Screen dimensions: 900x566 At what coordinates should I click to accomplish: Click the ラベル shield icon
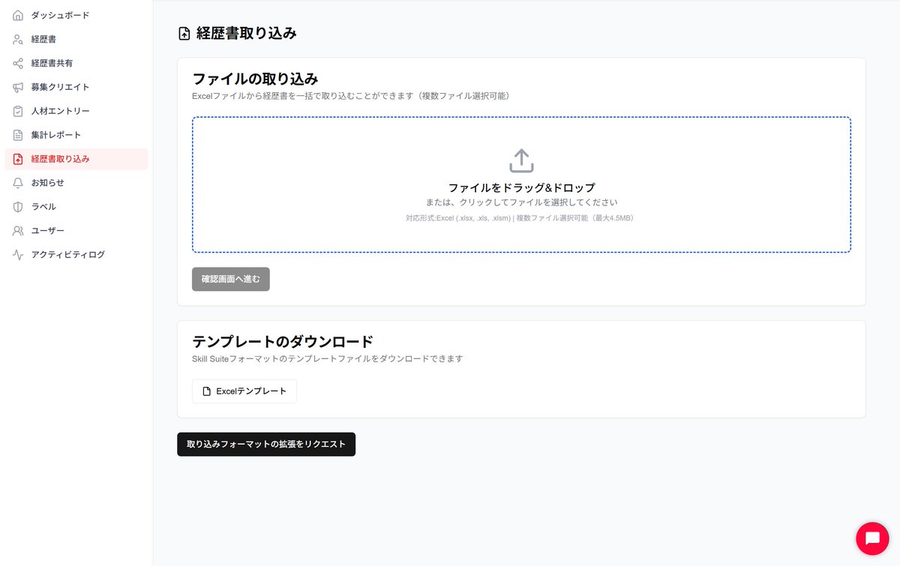click(x=18, y=207)
